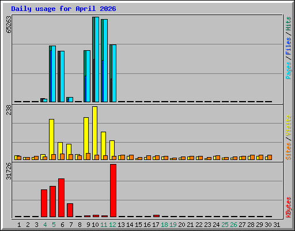Click the day 24 orange sites bar

(x=218, y=158)
